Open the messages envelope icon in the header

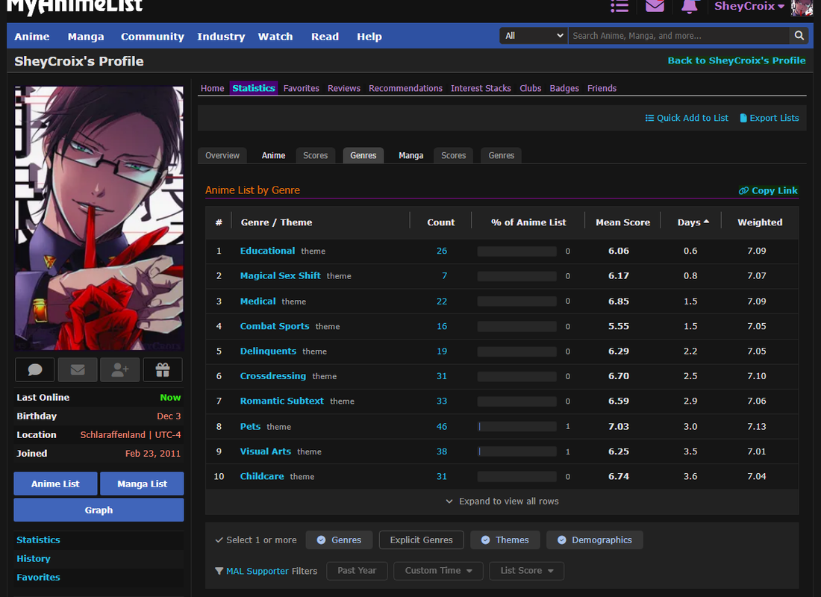[655, 6]
